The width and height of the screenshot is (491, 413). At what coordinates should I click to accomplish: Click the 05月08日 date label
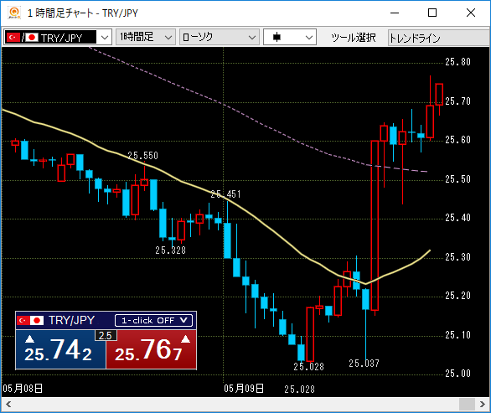23,389
